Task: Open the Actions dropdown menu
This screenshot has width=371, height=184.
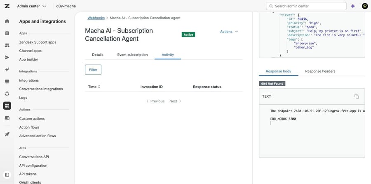Action: [229, 32]
